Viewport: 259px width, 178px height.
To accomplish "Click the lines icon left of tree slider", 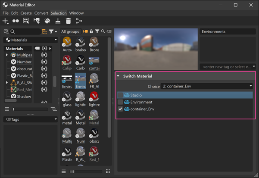I will 7,109.
